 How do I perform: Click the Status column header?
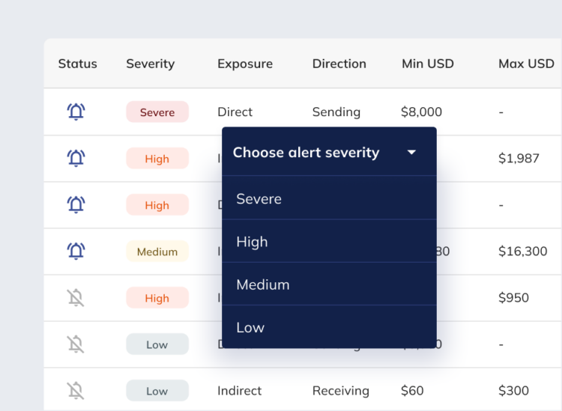click(x=78, y=64)
